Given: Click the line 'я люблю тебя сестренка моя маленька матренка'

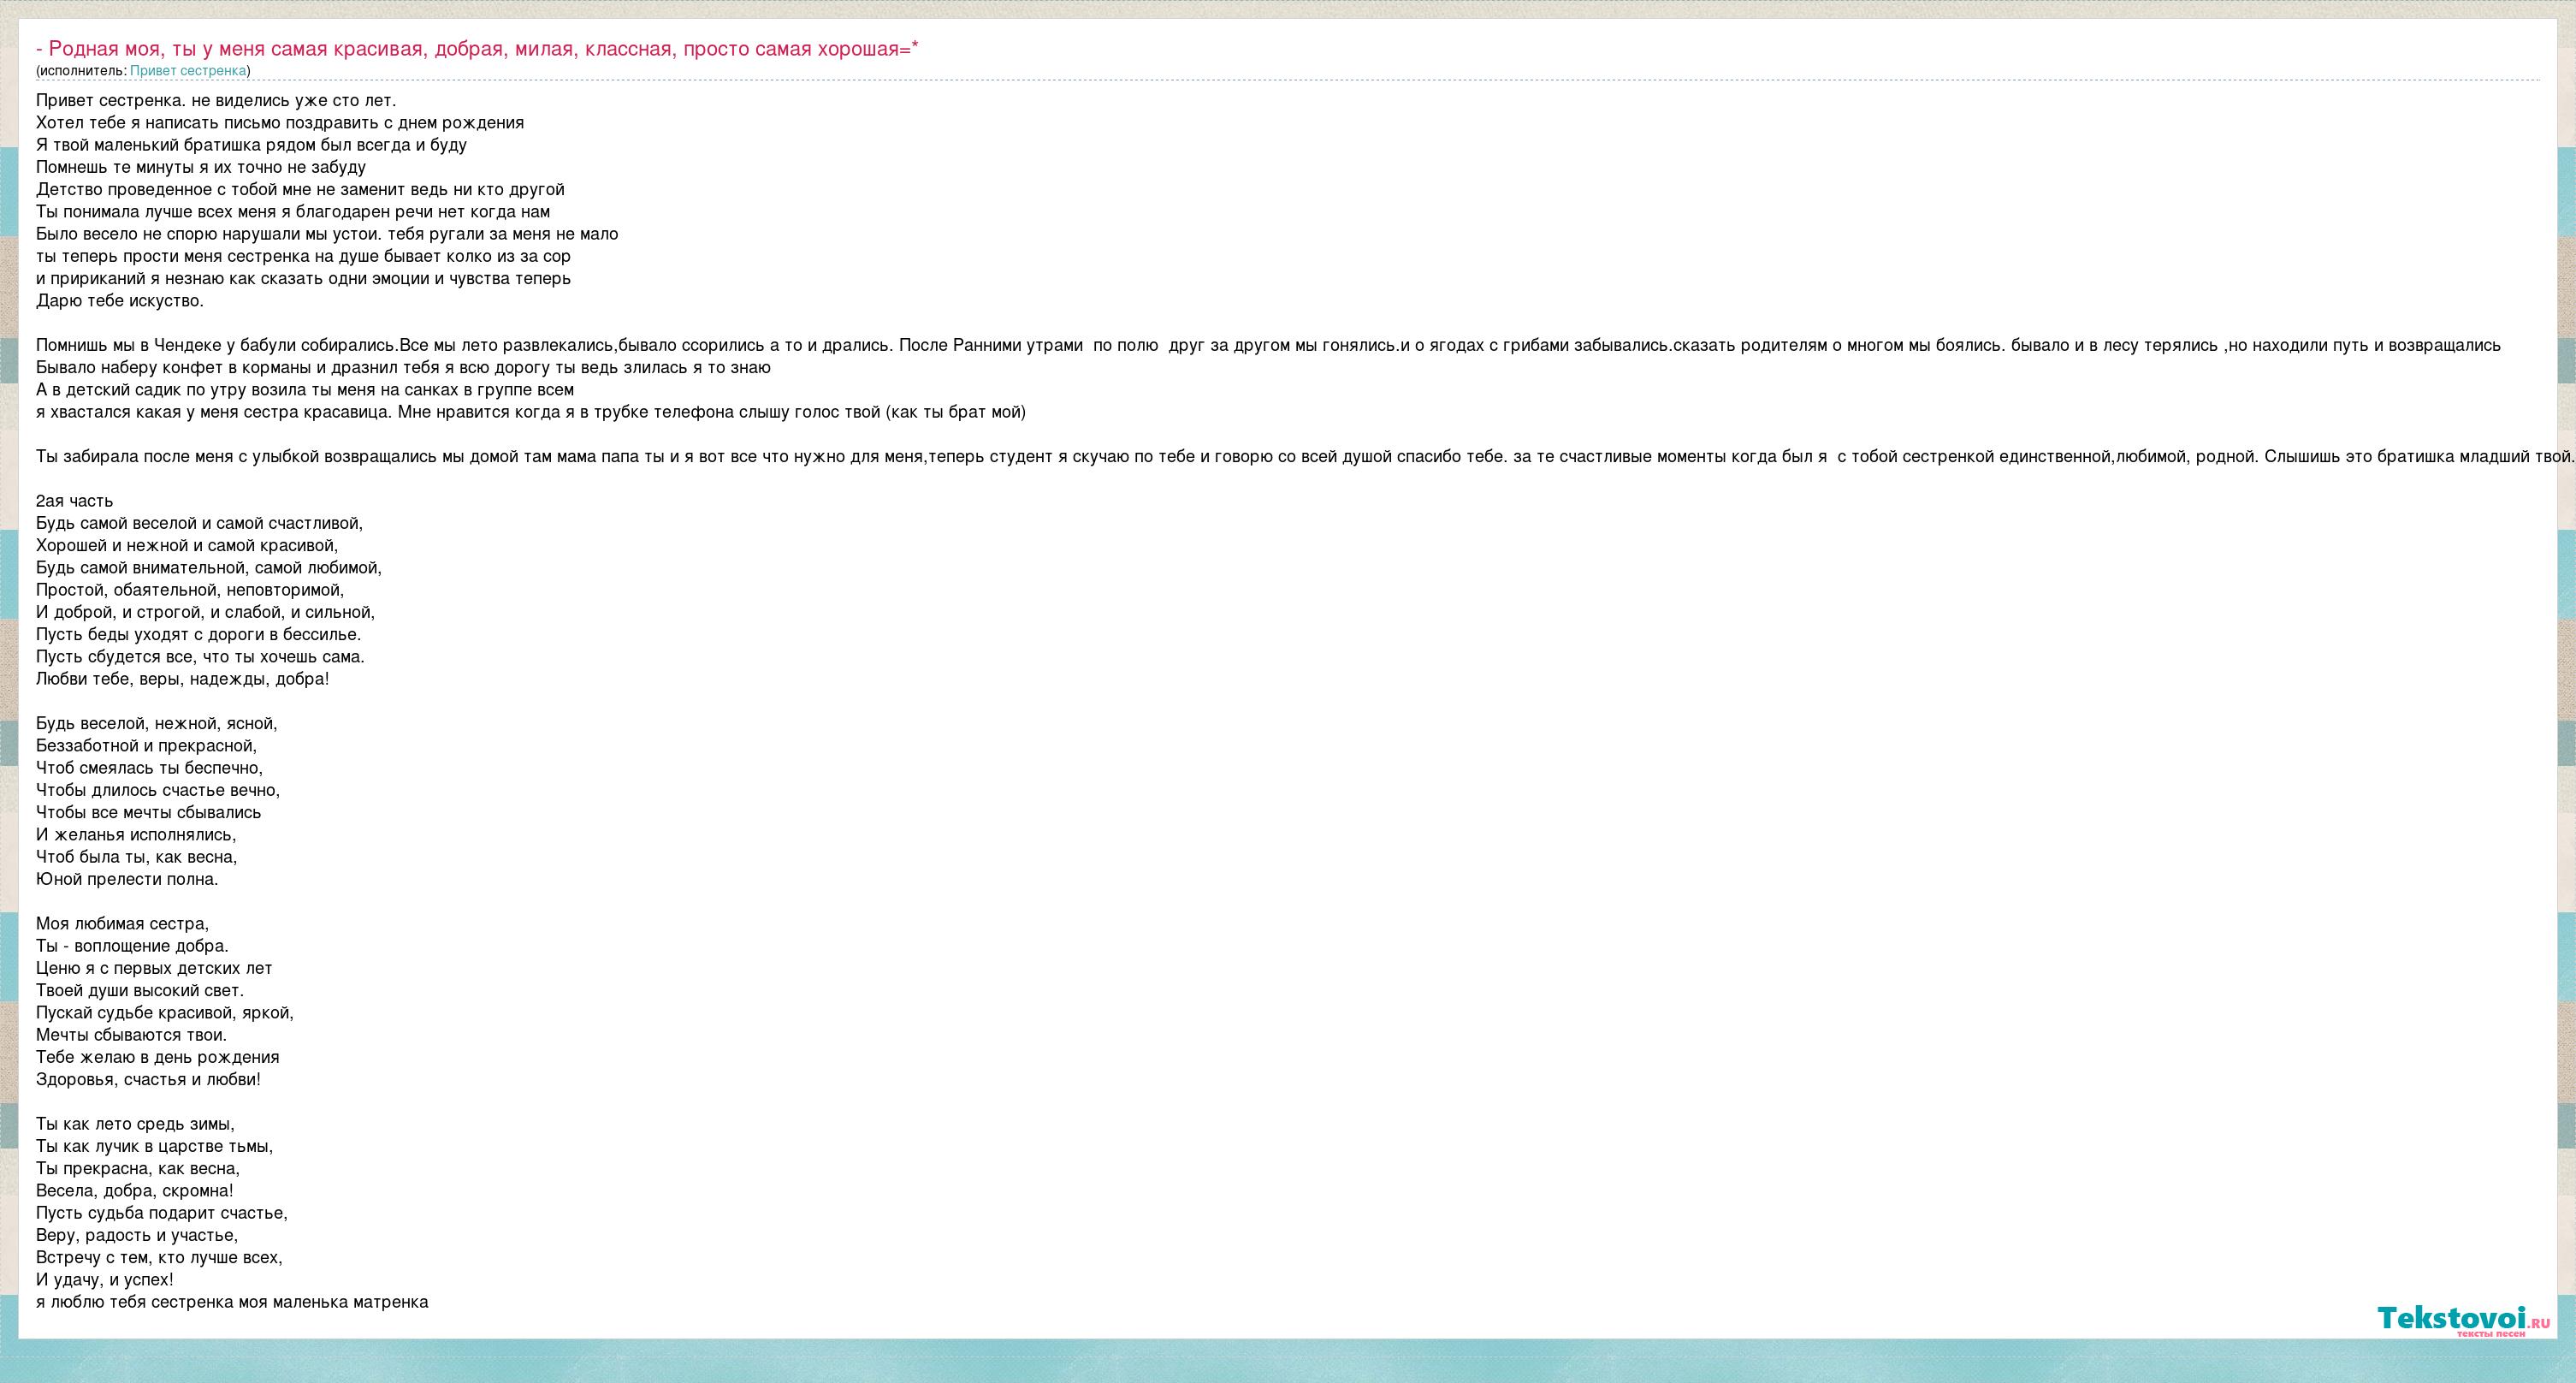Looking at the screenshot, I should (232, 1302).
